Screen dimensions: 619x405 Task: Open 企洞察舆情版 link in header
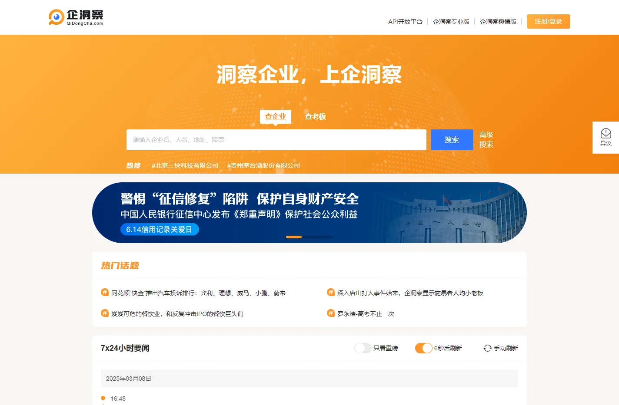[x=498, y=22]
